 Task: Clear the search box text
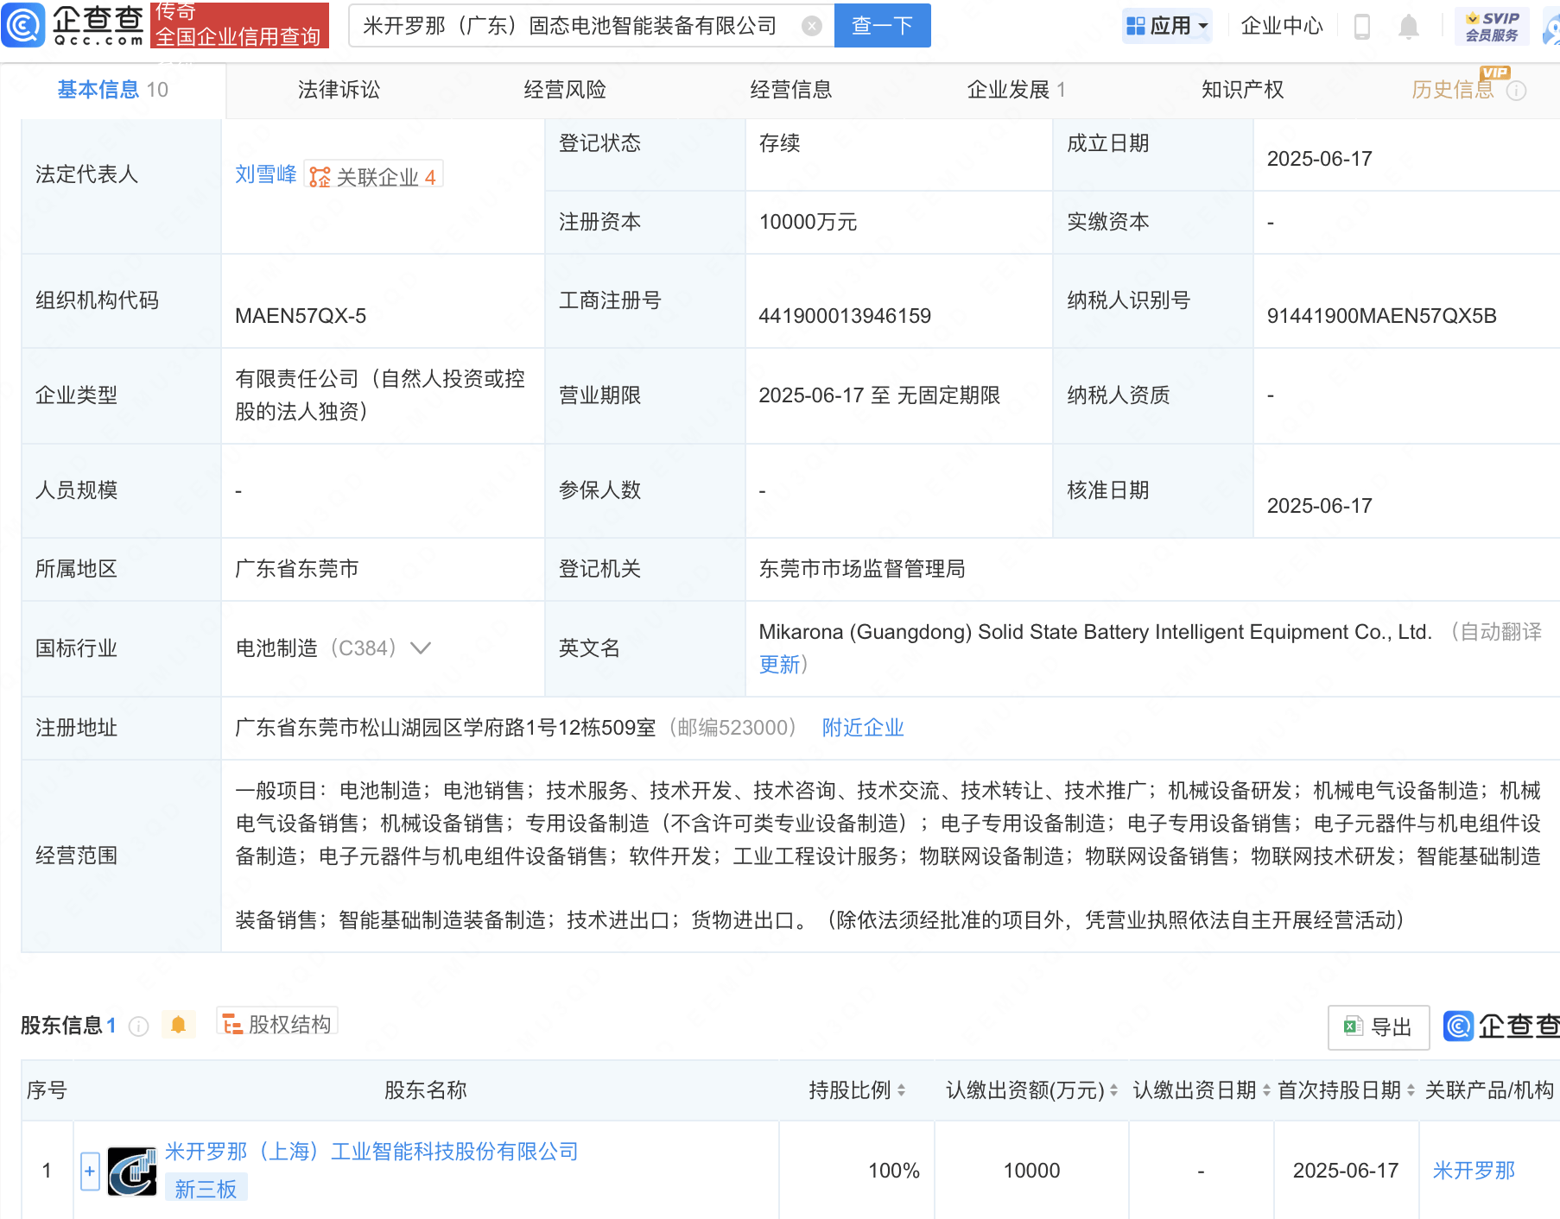811,26
